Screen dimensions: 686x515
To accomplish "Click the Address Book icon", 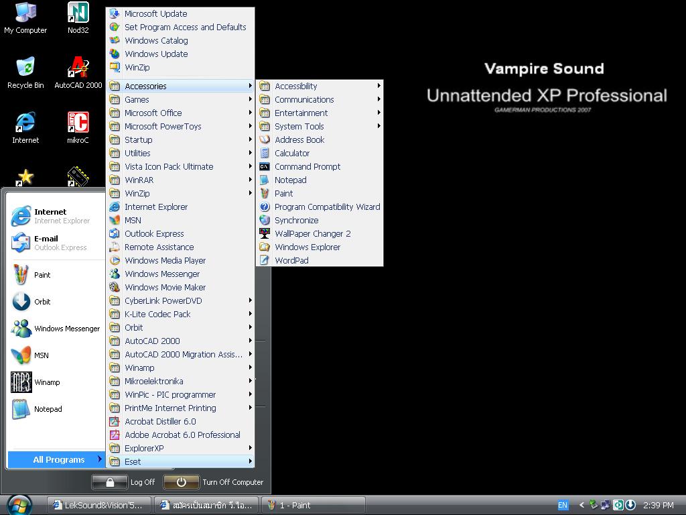I will tap(265, 139).
